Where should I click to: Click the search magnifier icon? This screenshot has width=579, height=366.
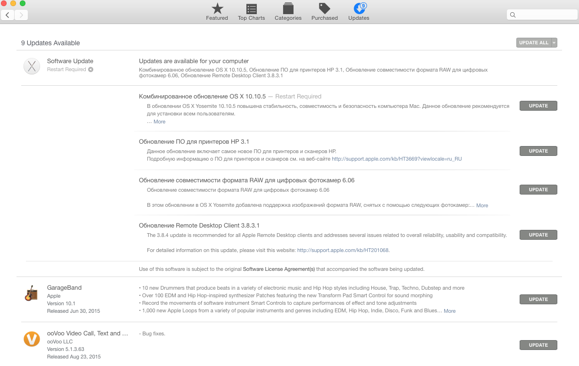tap(513, 15)
